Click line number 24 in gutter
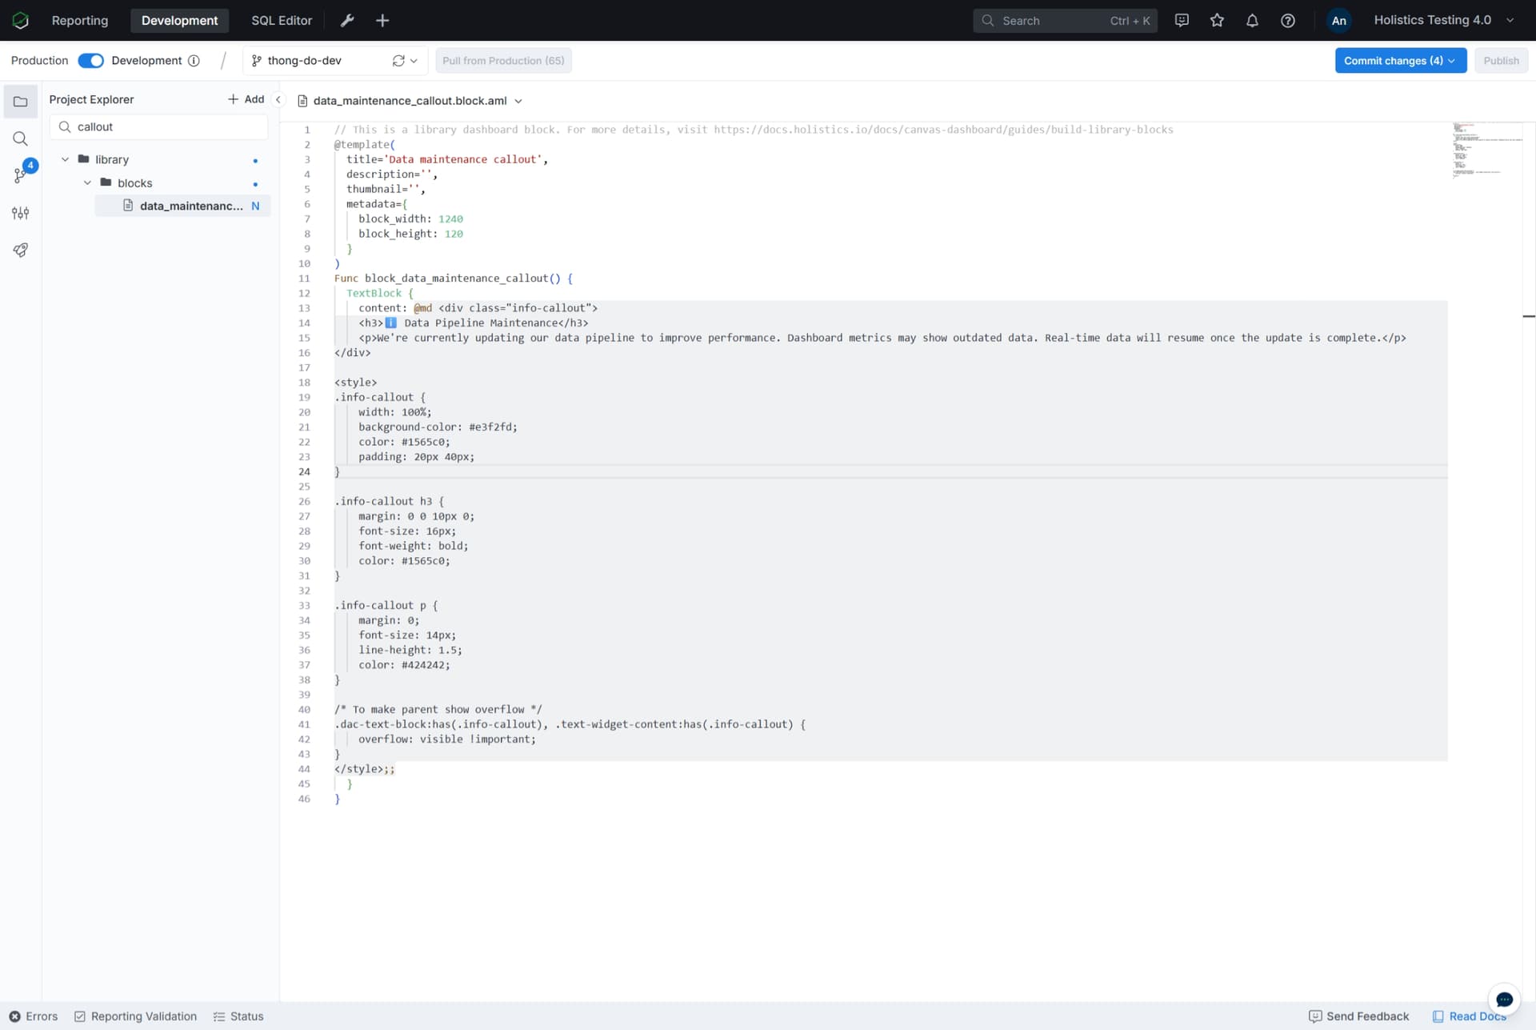The height and width of the screenshot is (1030, 1536). (x=304, y=471)
